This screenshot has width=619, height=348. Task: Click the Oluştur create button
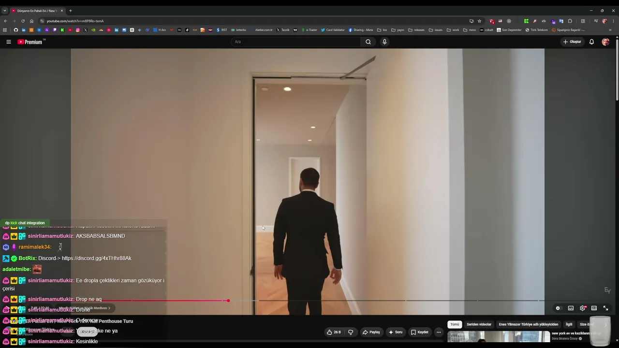tap(572, 42)
